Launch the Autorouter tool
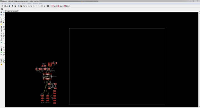The image size is (200, 108). point(4,60)
